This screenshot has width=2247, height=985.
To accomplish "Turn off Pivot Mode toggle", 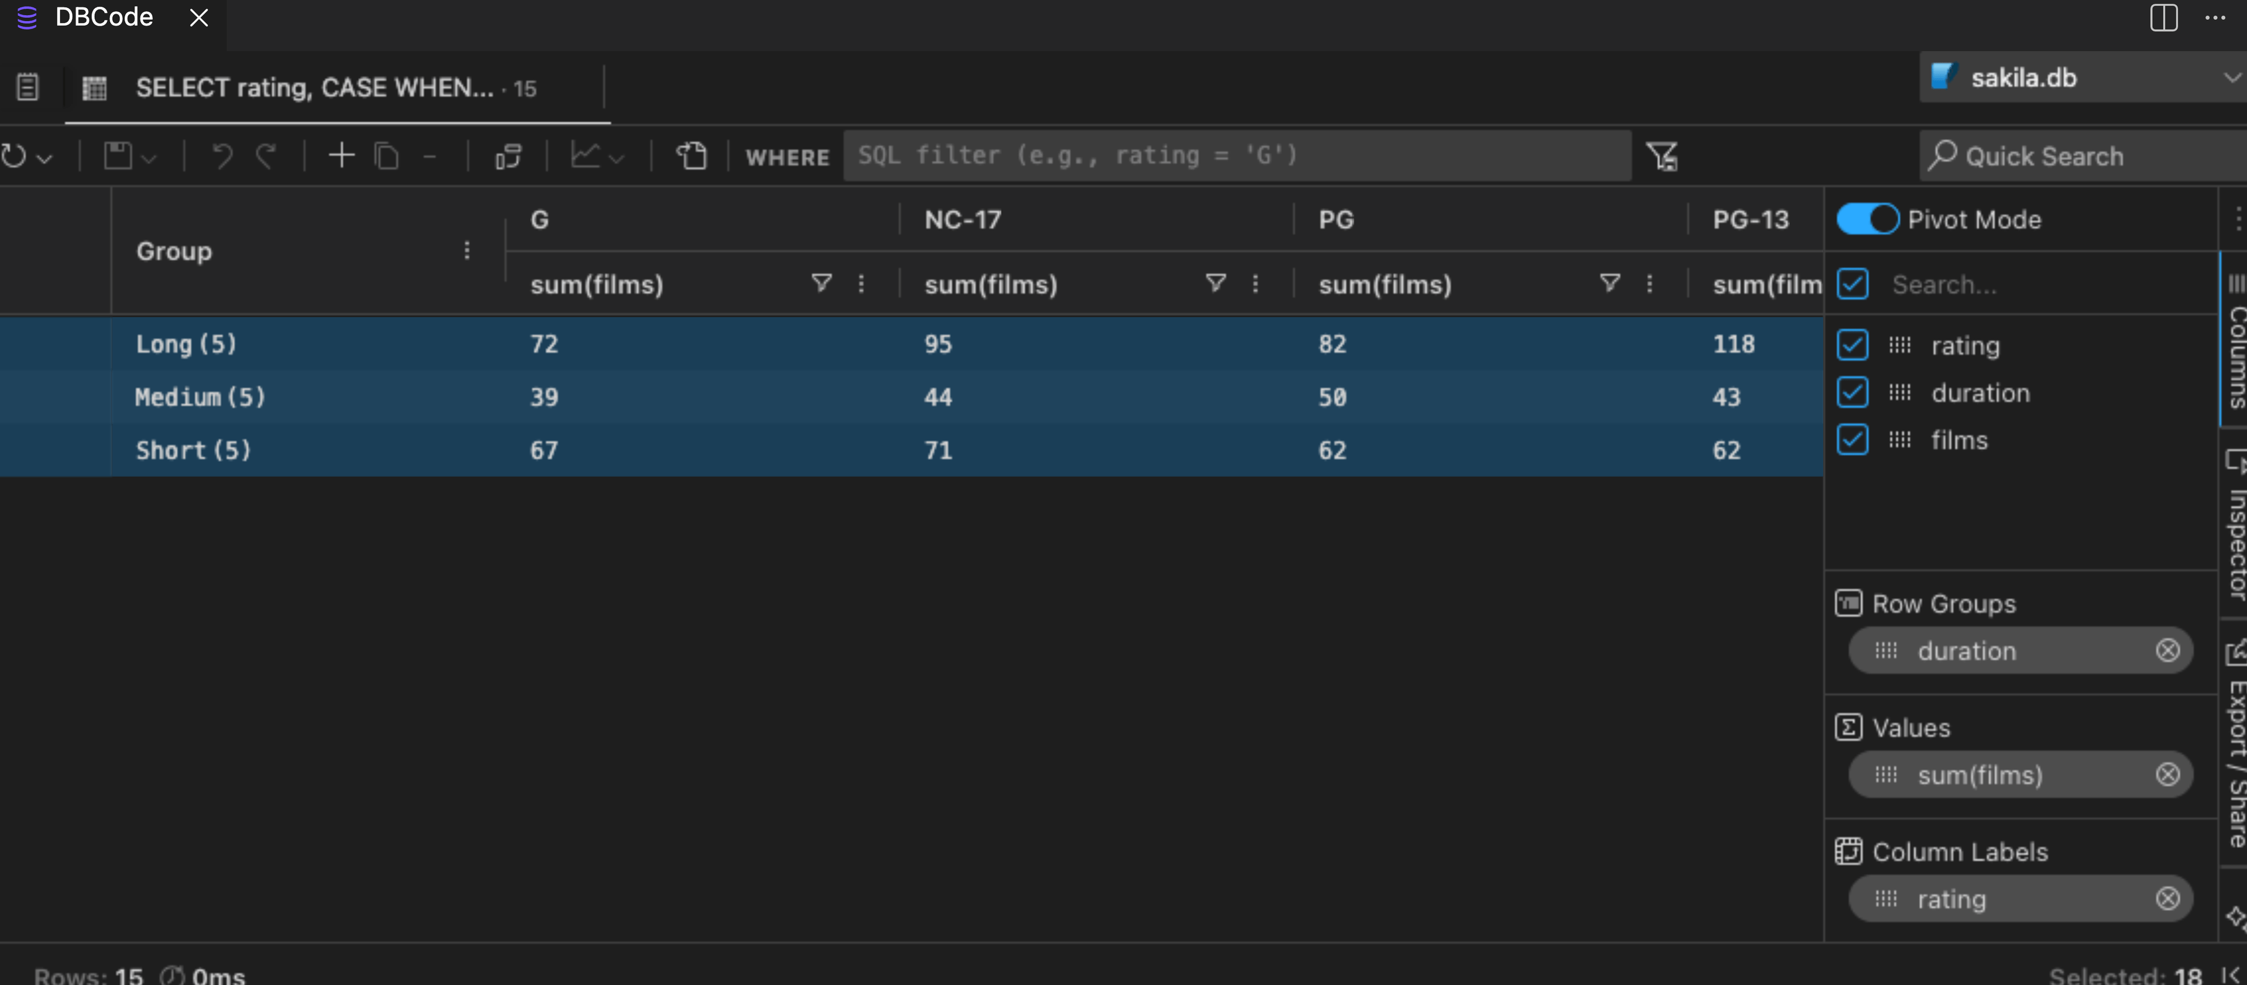I will [x=1867, y=219].
